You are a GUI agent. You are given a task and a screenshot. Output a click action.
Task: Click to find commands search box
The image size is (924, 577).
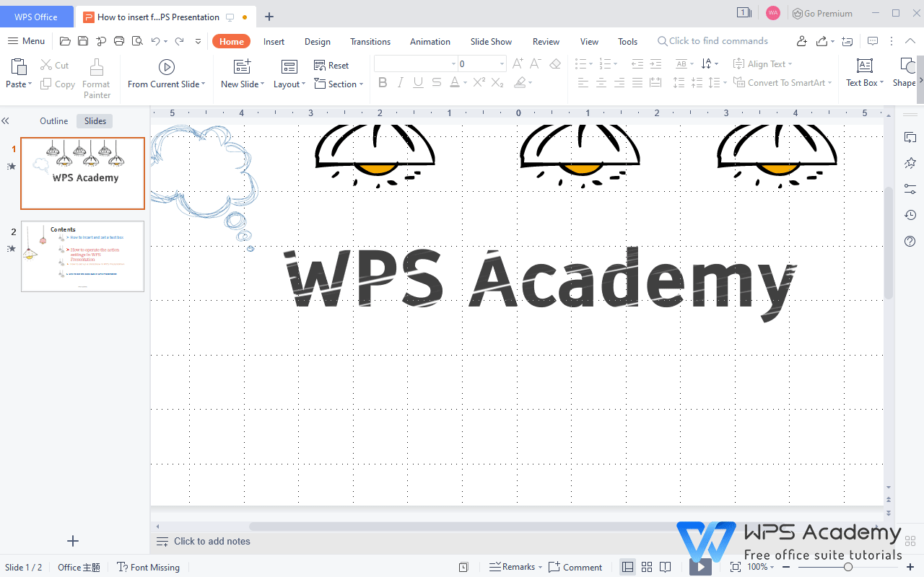coord(712,41)
